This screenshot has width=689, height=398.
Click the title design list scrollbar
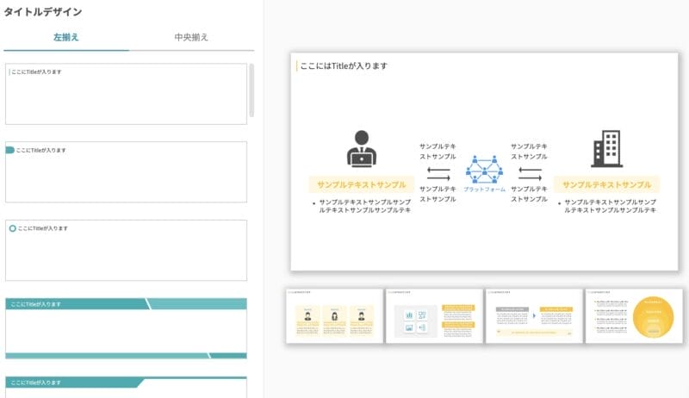[251, 90]
